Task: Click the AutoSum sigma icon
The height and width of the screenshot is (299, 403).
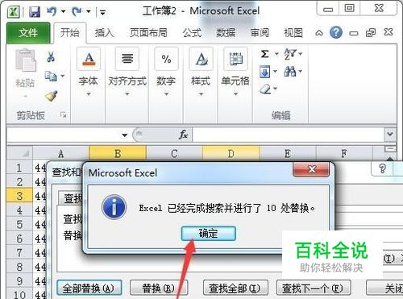Action: click(x=265, y=54)
